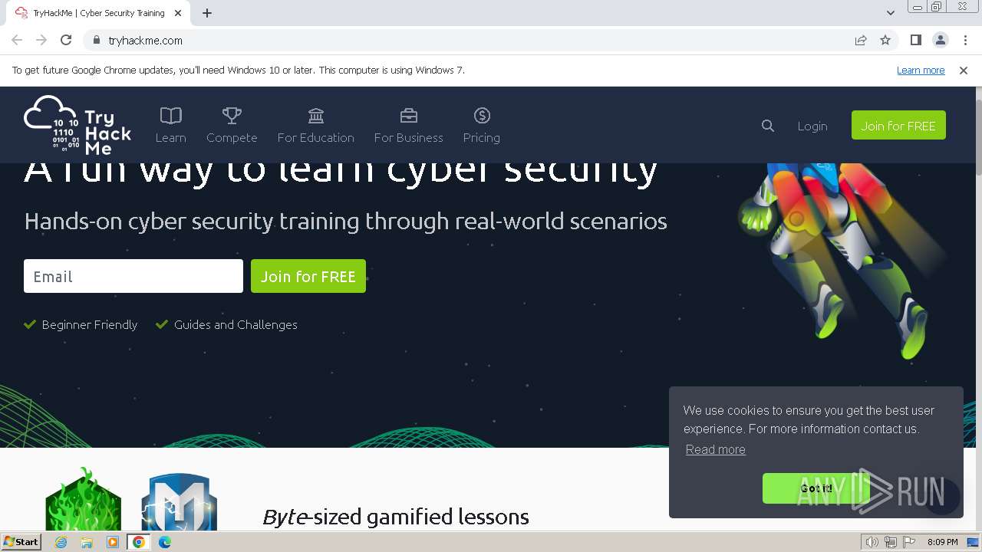The width and height of the screenshot is (982, 552).
Task: Open the Learn menu
Action: point(170,125)
